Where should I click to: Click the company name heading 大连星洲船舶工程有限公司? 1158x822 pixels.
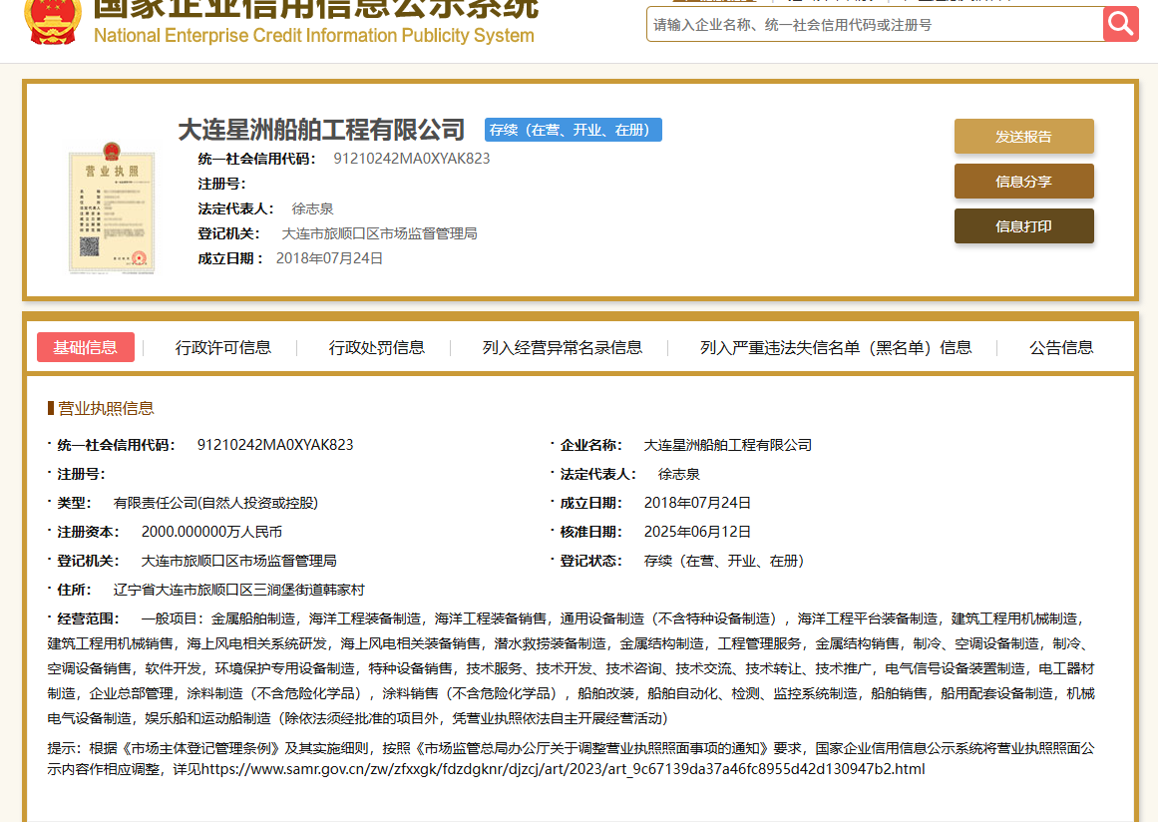coord(321,130)
